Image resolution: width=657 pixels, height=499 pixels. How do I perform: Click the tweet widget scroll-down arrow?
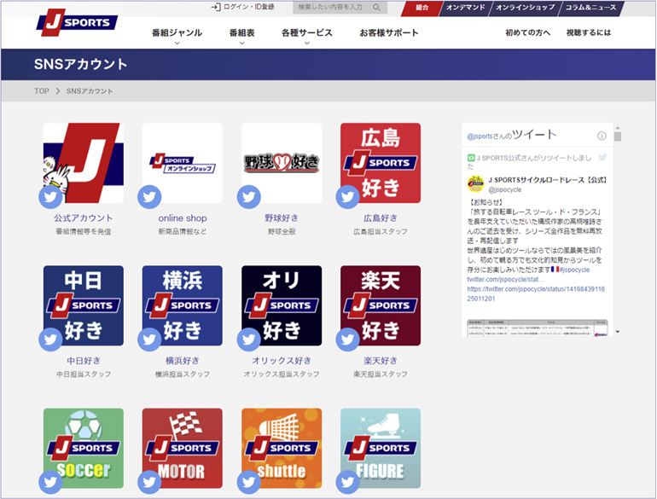(x=618, y=332)
